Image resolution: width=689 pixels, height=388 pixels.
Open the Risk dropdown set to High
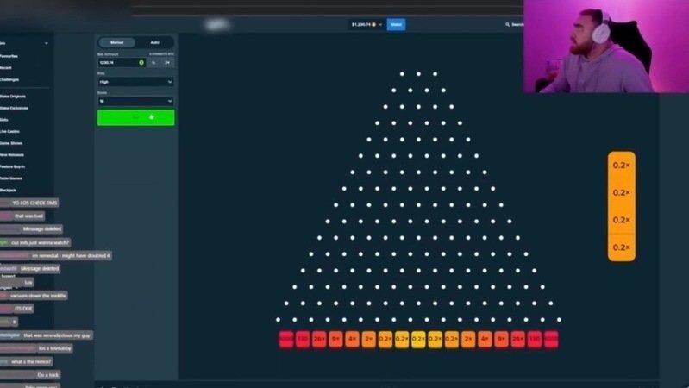click(136, 82)
